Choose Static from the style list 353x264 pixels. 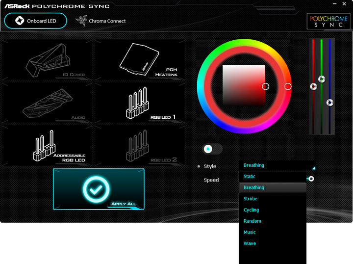point(273,176)
